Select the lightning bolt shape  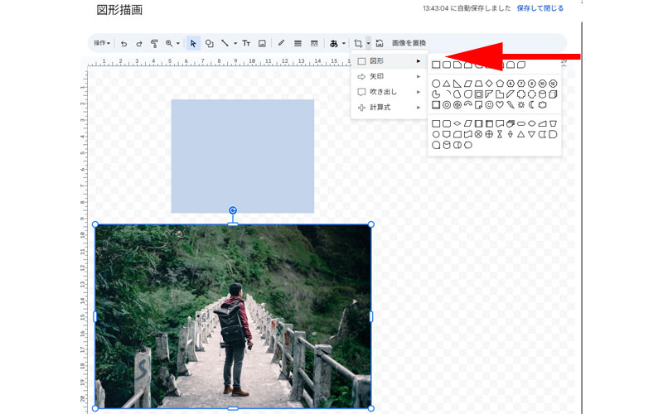click(x=511, y=104)
